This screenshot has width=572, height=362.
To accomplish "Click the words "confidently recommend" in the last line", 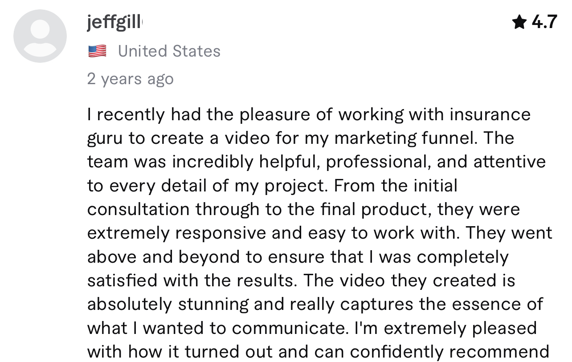I will pyautogui.click(x=449, y=352).
